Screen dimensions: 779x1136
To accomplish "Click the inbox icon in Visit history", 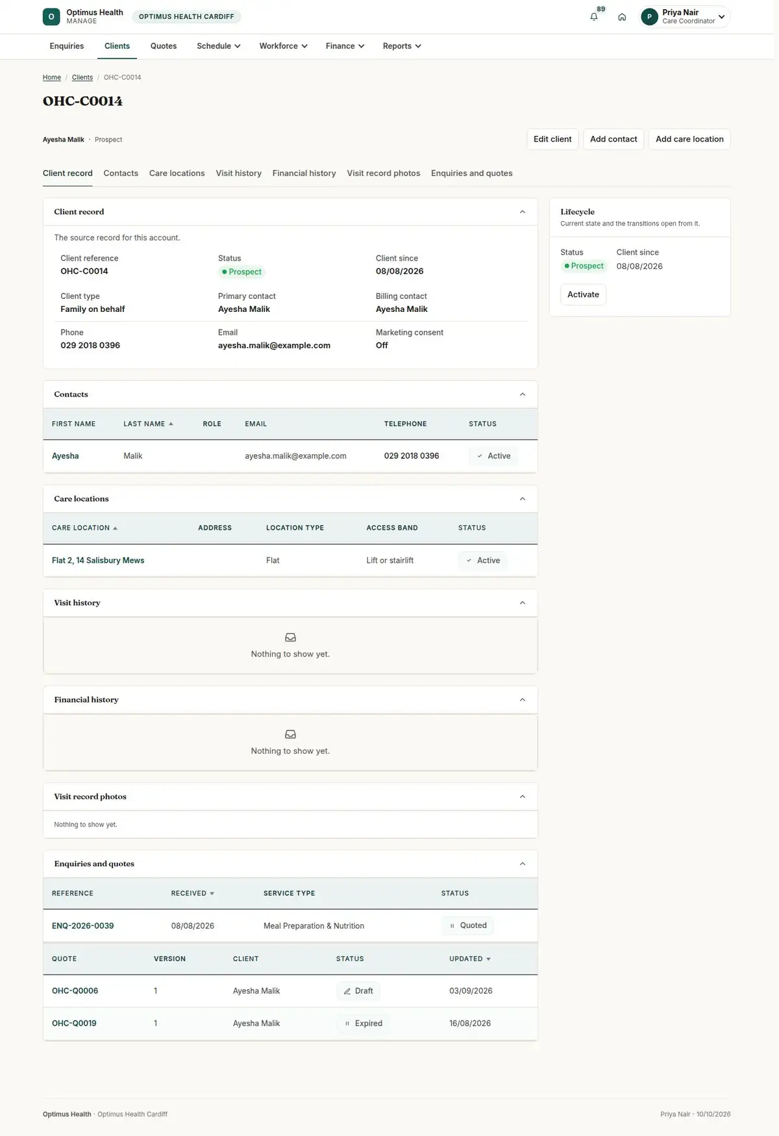I will 290,638.
